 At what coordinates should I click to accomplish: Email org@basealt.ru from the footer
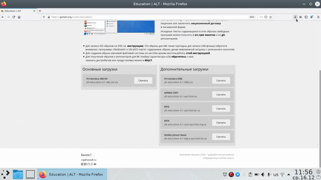pos(88,160)
